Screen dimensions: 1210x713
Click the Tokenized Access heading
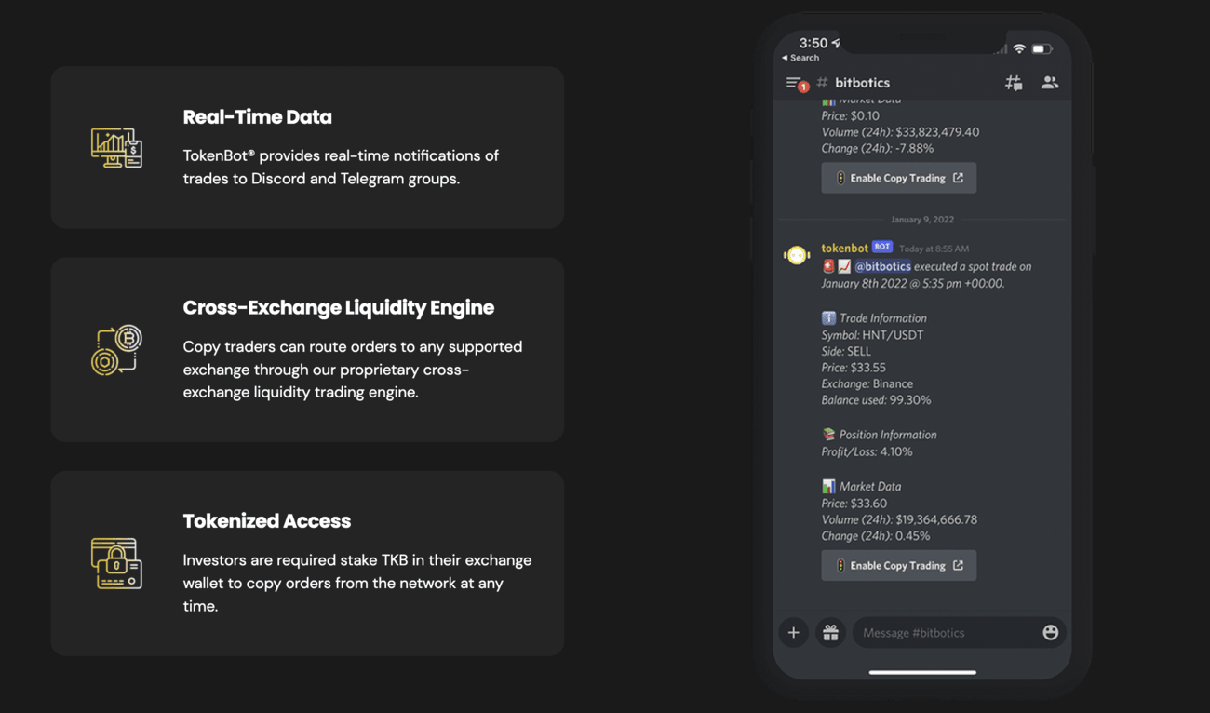[x=266, y=521]
